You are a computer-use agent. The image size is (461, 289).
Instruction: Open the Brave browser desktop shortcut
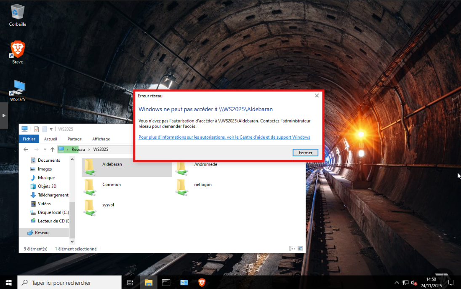click(x=17, y=50)
